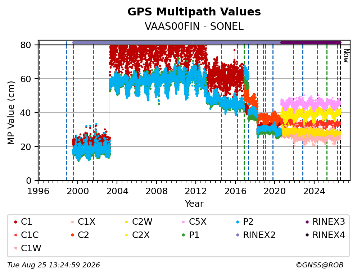Click the 2016 tick label on the year axis
This screenshot has width=357, height=276.
click(x=235, y=191)
